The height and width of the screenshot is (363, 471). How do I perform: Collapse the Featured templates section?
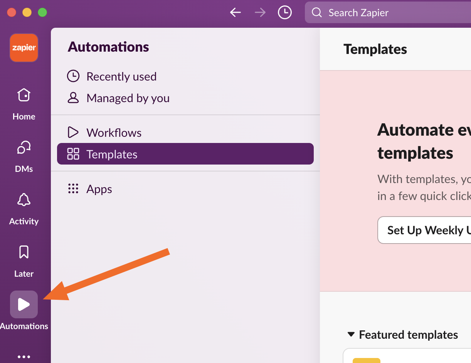click(x=351, y=334)
